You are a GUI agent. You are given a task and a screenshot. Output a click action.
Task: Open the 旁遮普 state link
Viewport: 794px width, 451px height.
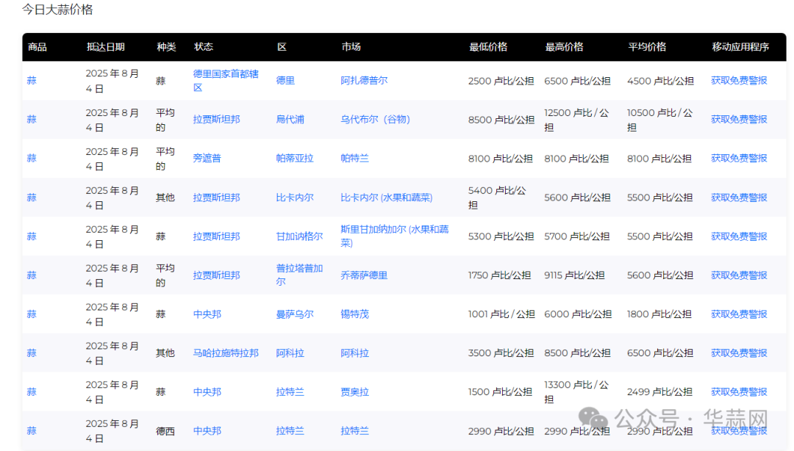(207, 159)
